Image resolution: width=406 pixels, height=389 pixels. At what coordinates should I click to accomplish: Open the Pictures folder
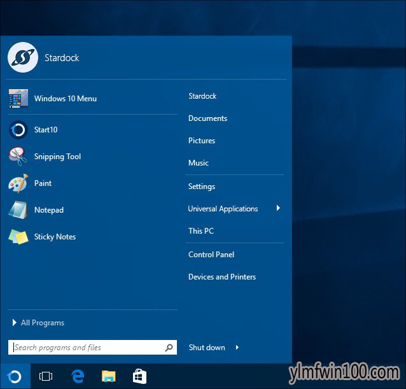202,141
